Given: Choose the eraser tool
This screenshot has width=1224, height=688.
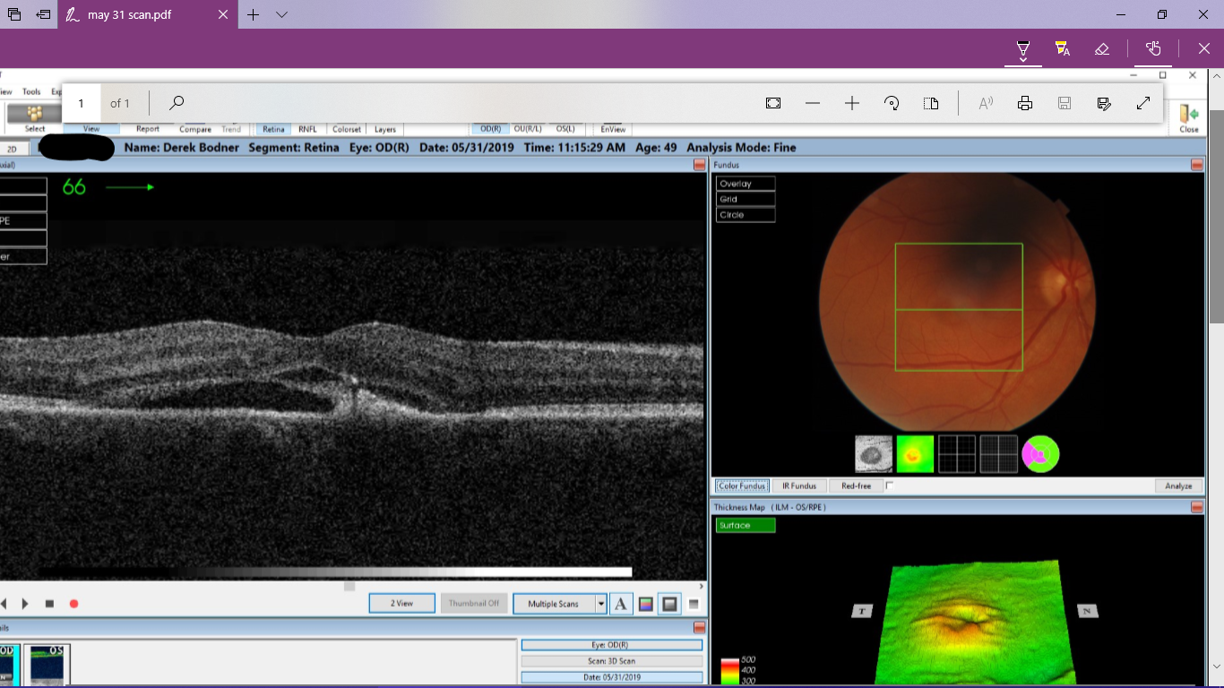Looking at the screenshot, I should click(x=1102, y=48).
